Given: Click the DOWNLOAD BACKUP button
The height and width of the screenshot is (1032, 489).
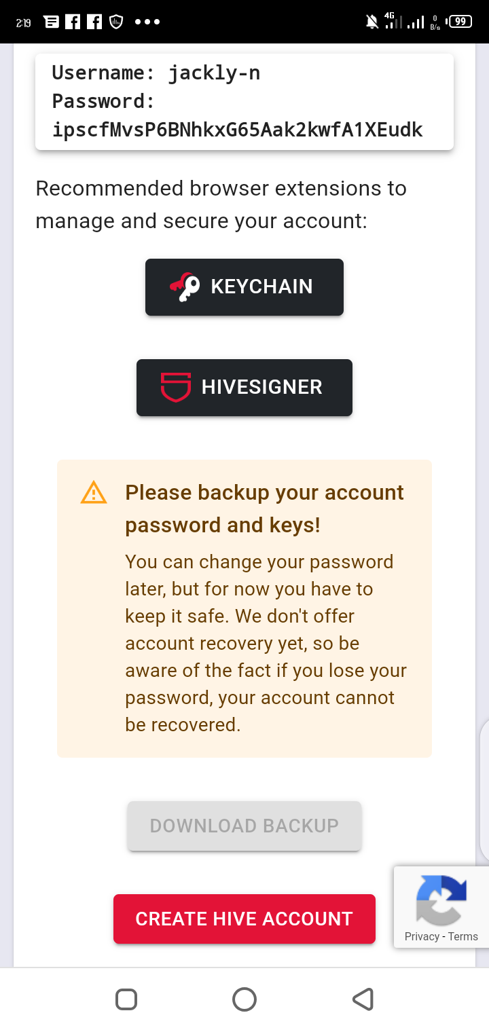Looking at the screenshot, I should [244, 826].
